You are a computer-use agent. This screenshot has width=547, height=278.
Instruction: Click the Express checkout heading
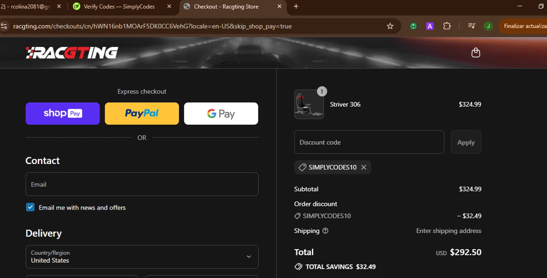[x=142, y=91]
